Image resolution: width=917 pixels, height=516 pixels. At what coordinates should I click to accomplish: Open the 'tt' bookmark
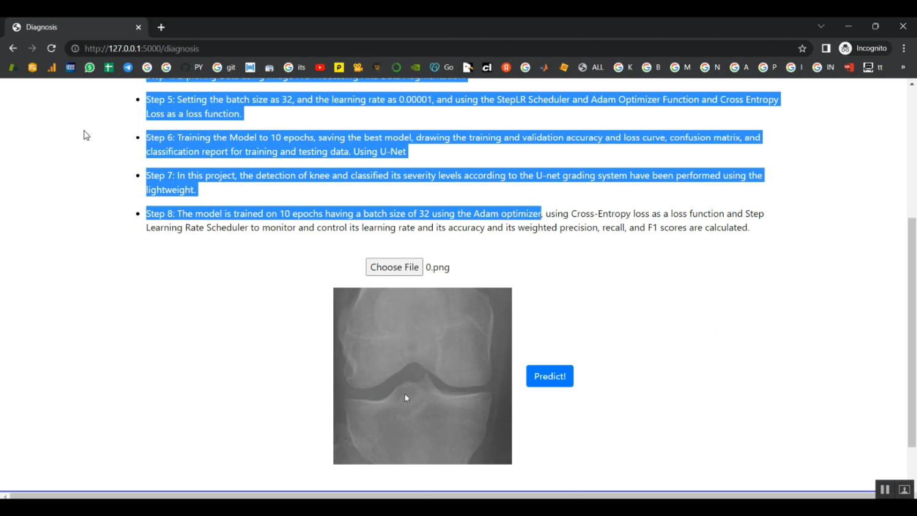click(x=873, y=67)
